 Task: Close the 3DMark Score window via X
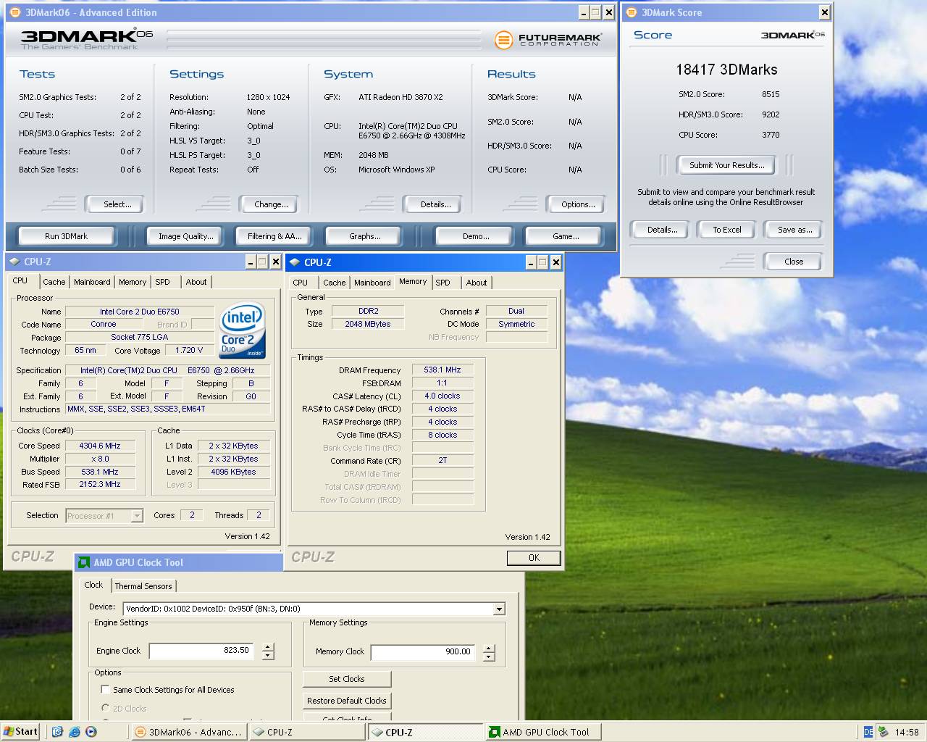click(824, 12)
